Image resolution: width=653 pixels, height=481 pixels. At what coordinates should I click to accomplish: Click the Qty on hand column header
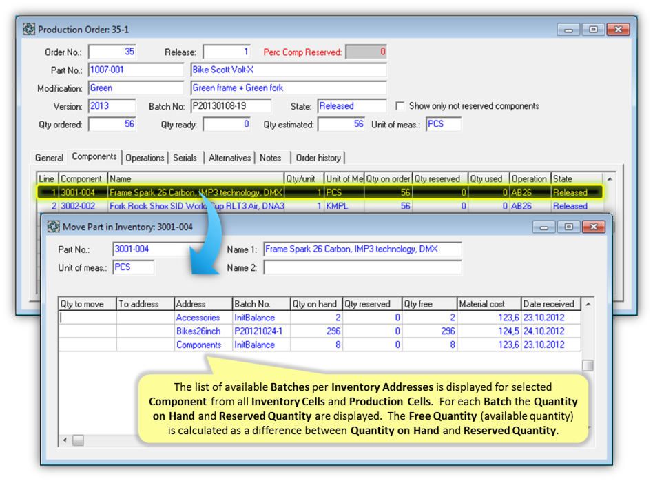coord(316,304)
